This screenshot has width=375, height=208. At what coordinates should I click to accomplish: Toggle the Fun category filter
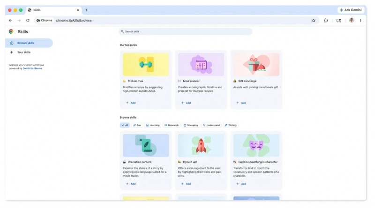coord(137,125)
